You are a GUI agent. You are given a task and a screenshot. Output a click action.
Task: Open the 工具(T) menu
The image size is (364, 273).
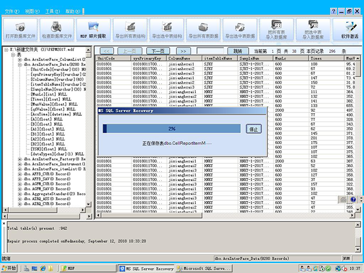click(x=53, y=11)
